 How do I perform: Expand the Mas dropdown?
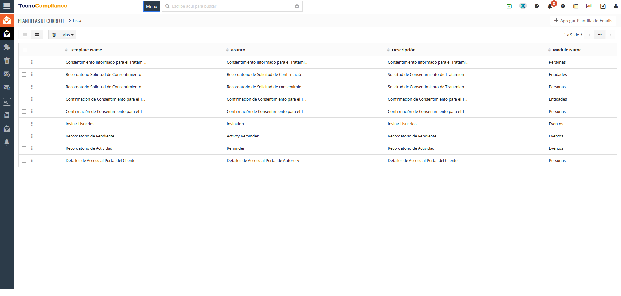(x=68, y=35)
